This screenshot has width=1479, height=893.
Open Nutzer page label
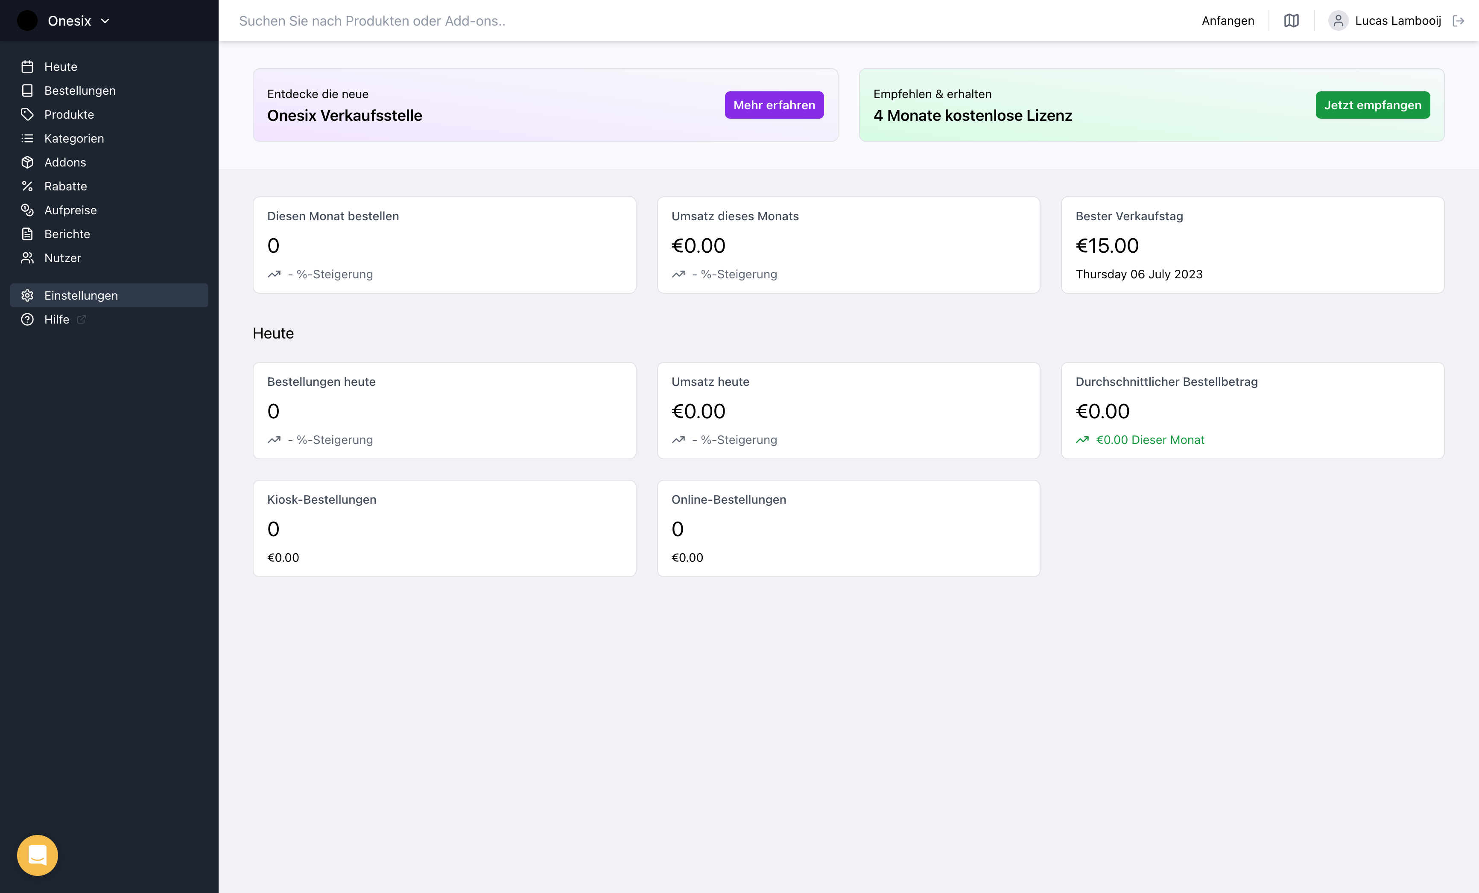coord(62,258)
